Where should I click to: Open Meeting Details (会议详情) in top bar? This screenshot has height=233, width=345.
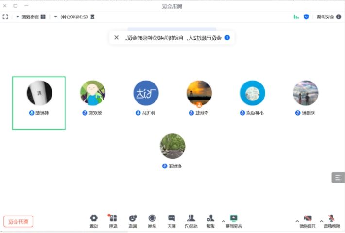coord(325,17)
